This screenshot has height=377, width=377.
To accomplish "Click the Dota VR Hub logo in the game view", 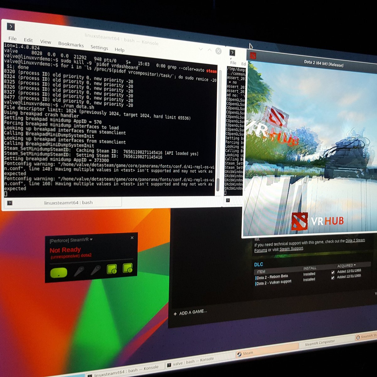I will tap(317, 221).
